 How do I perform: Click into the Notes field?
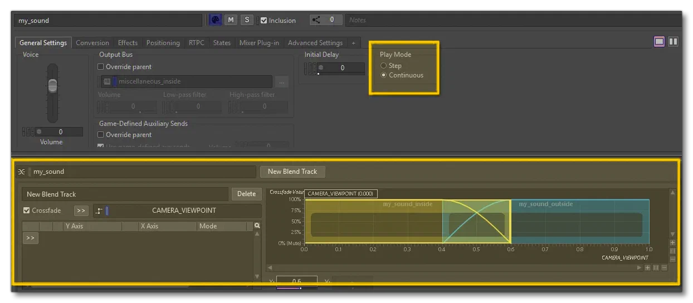[x=513, y=20]
